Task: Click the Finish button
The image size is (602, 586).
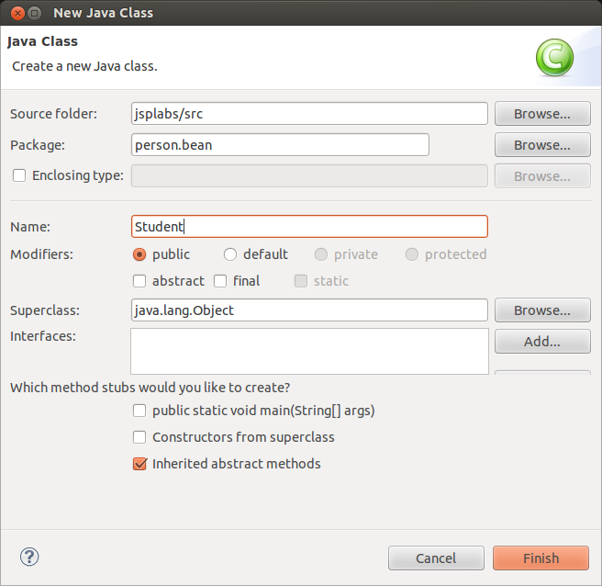Action: pos(541,558)
